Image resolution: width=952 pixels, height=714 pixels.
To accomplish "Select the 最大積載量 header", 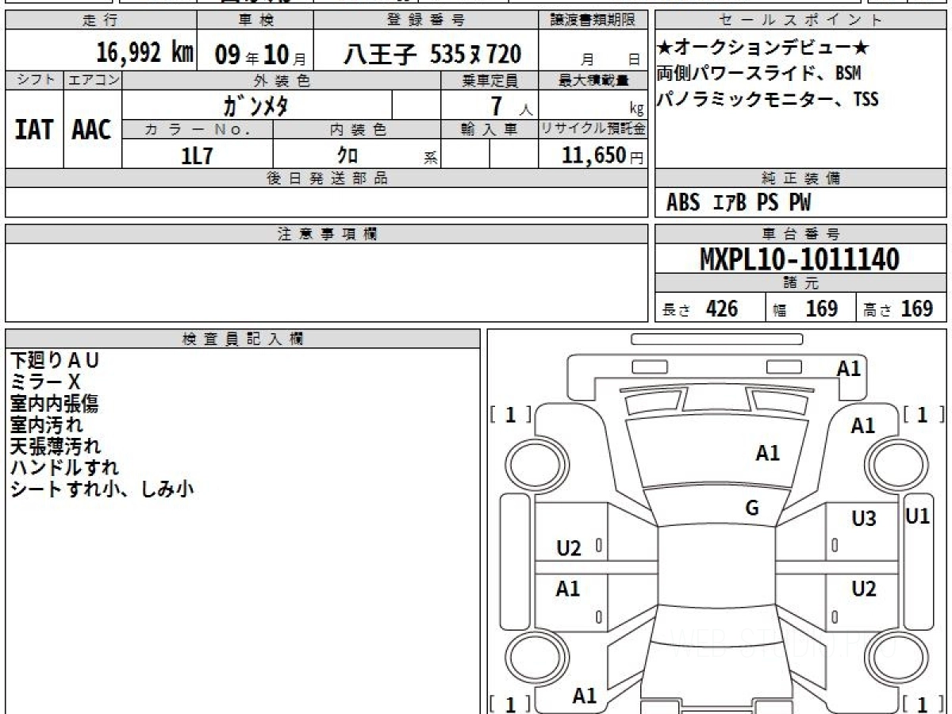I will [593, 80].
